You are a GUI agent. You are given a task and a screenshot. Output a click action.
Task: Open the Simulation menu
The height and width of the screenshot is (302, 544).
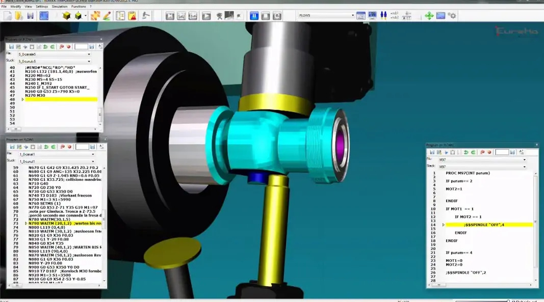[60, 7]
